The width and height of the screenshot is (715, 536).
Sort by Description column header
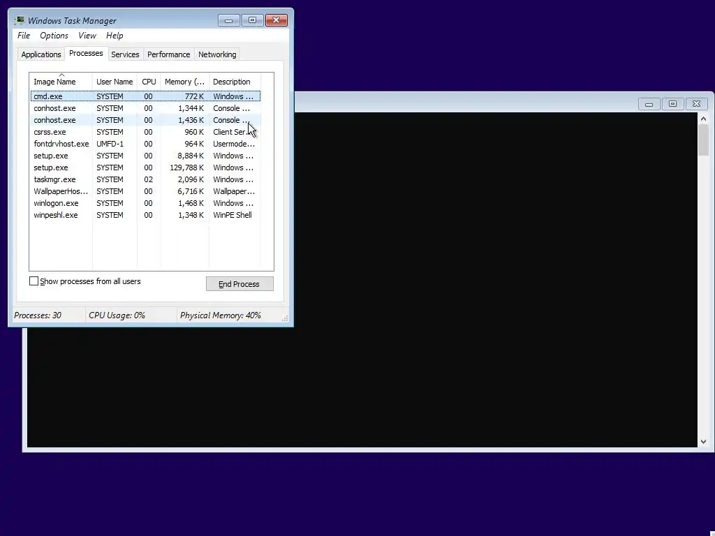(235, 82)
